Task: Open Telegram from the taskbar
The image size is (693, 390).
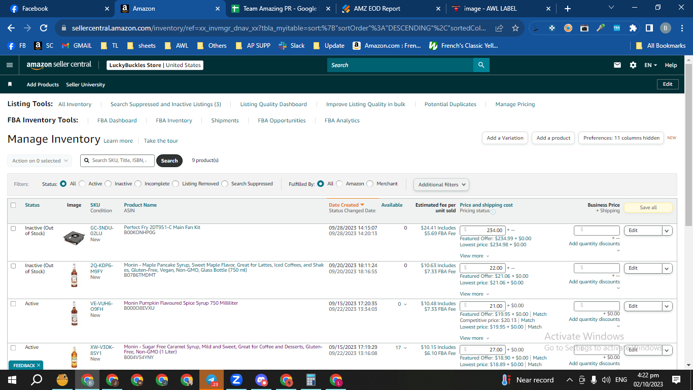Action: 212,380
